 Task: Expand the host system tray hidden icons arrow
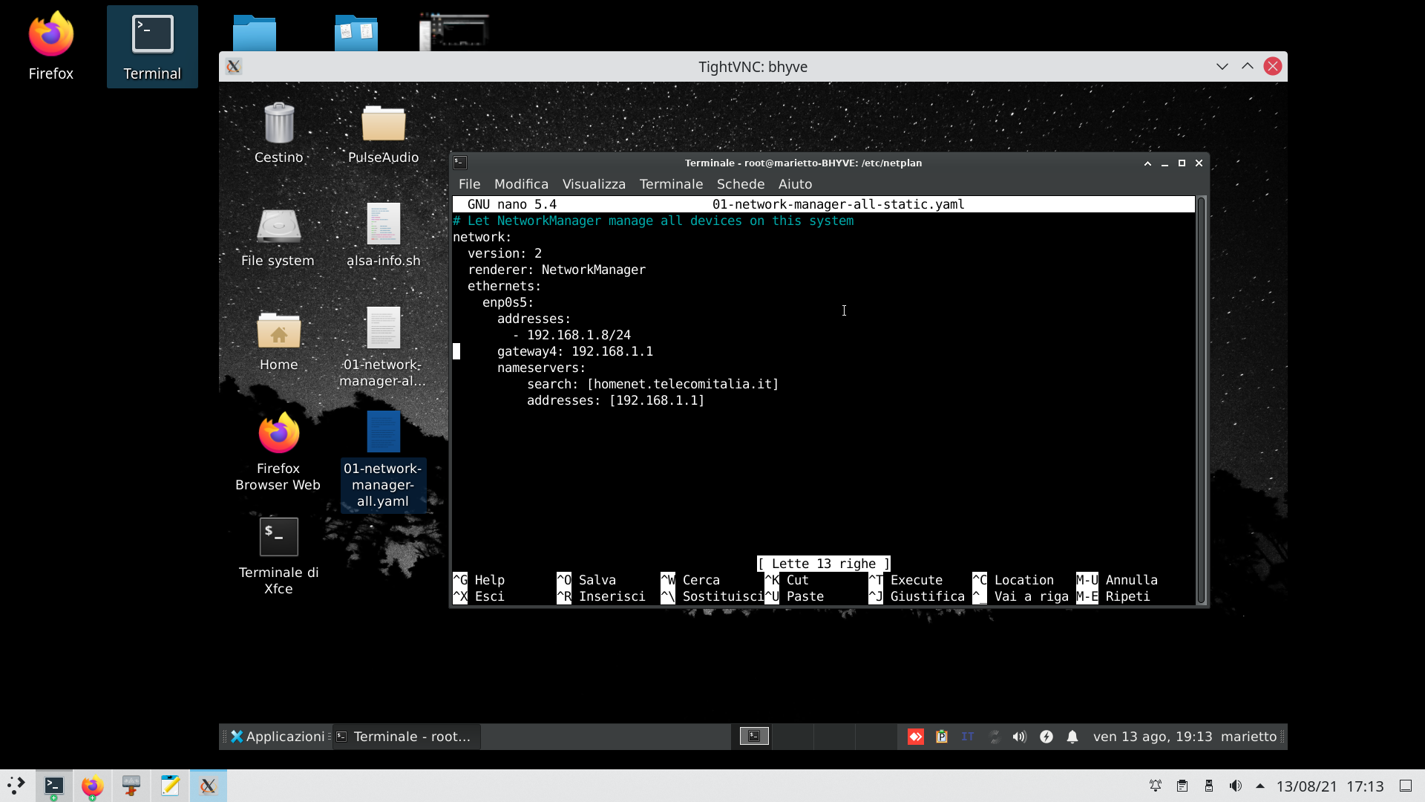pyautogui.click(x=1259, y=786)
